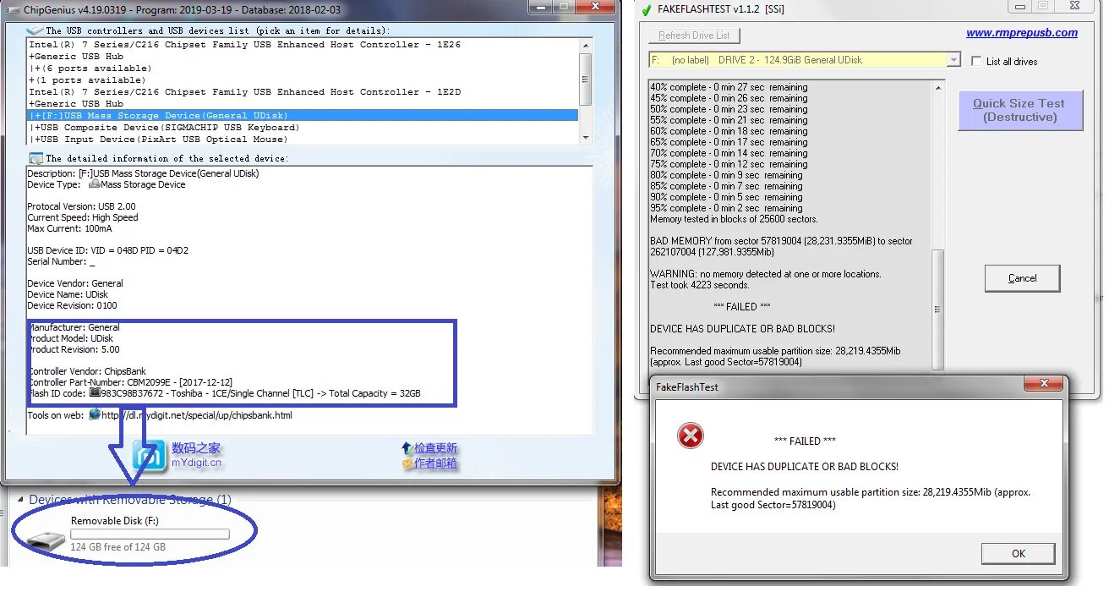Click the 作者邮箱 author email link

(x=435, y=463)
